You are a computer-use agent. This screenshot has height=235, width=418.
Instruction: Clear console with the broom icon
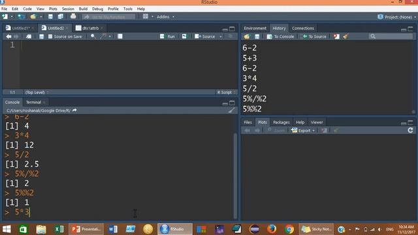pyautogui.click(x=231, y=110)
